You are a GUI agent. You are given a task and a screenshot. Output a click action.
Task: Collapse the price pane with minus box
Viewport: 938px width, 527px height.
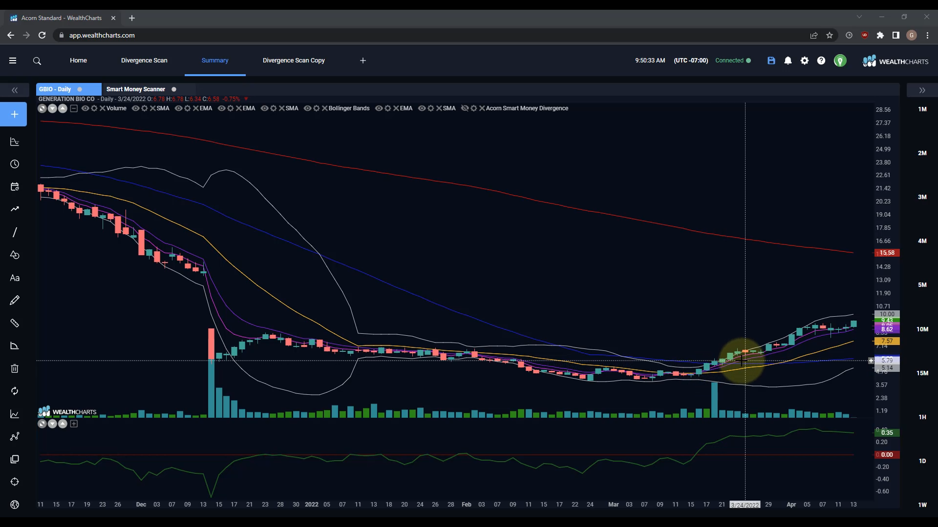[x=74, y=108]
